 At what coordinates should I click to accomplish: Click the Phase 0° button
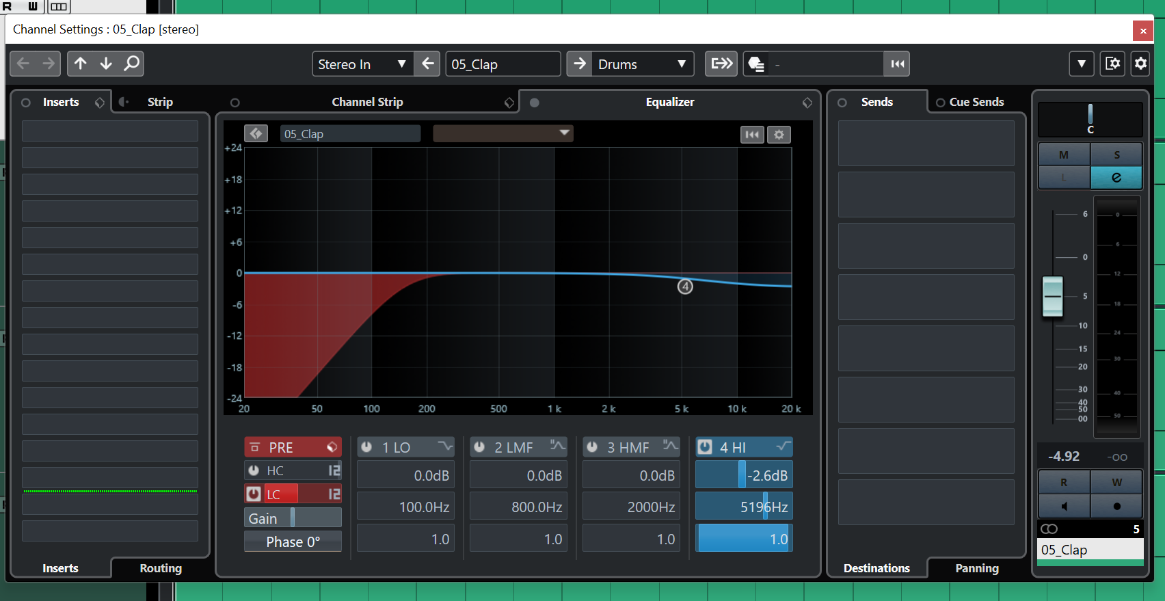[x=293, y=542]
